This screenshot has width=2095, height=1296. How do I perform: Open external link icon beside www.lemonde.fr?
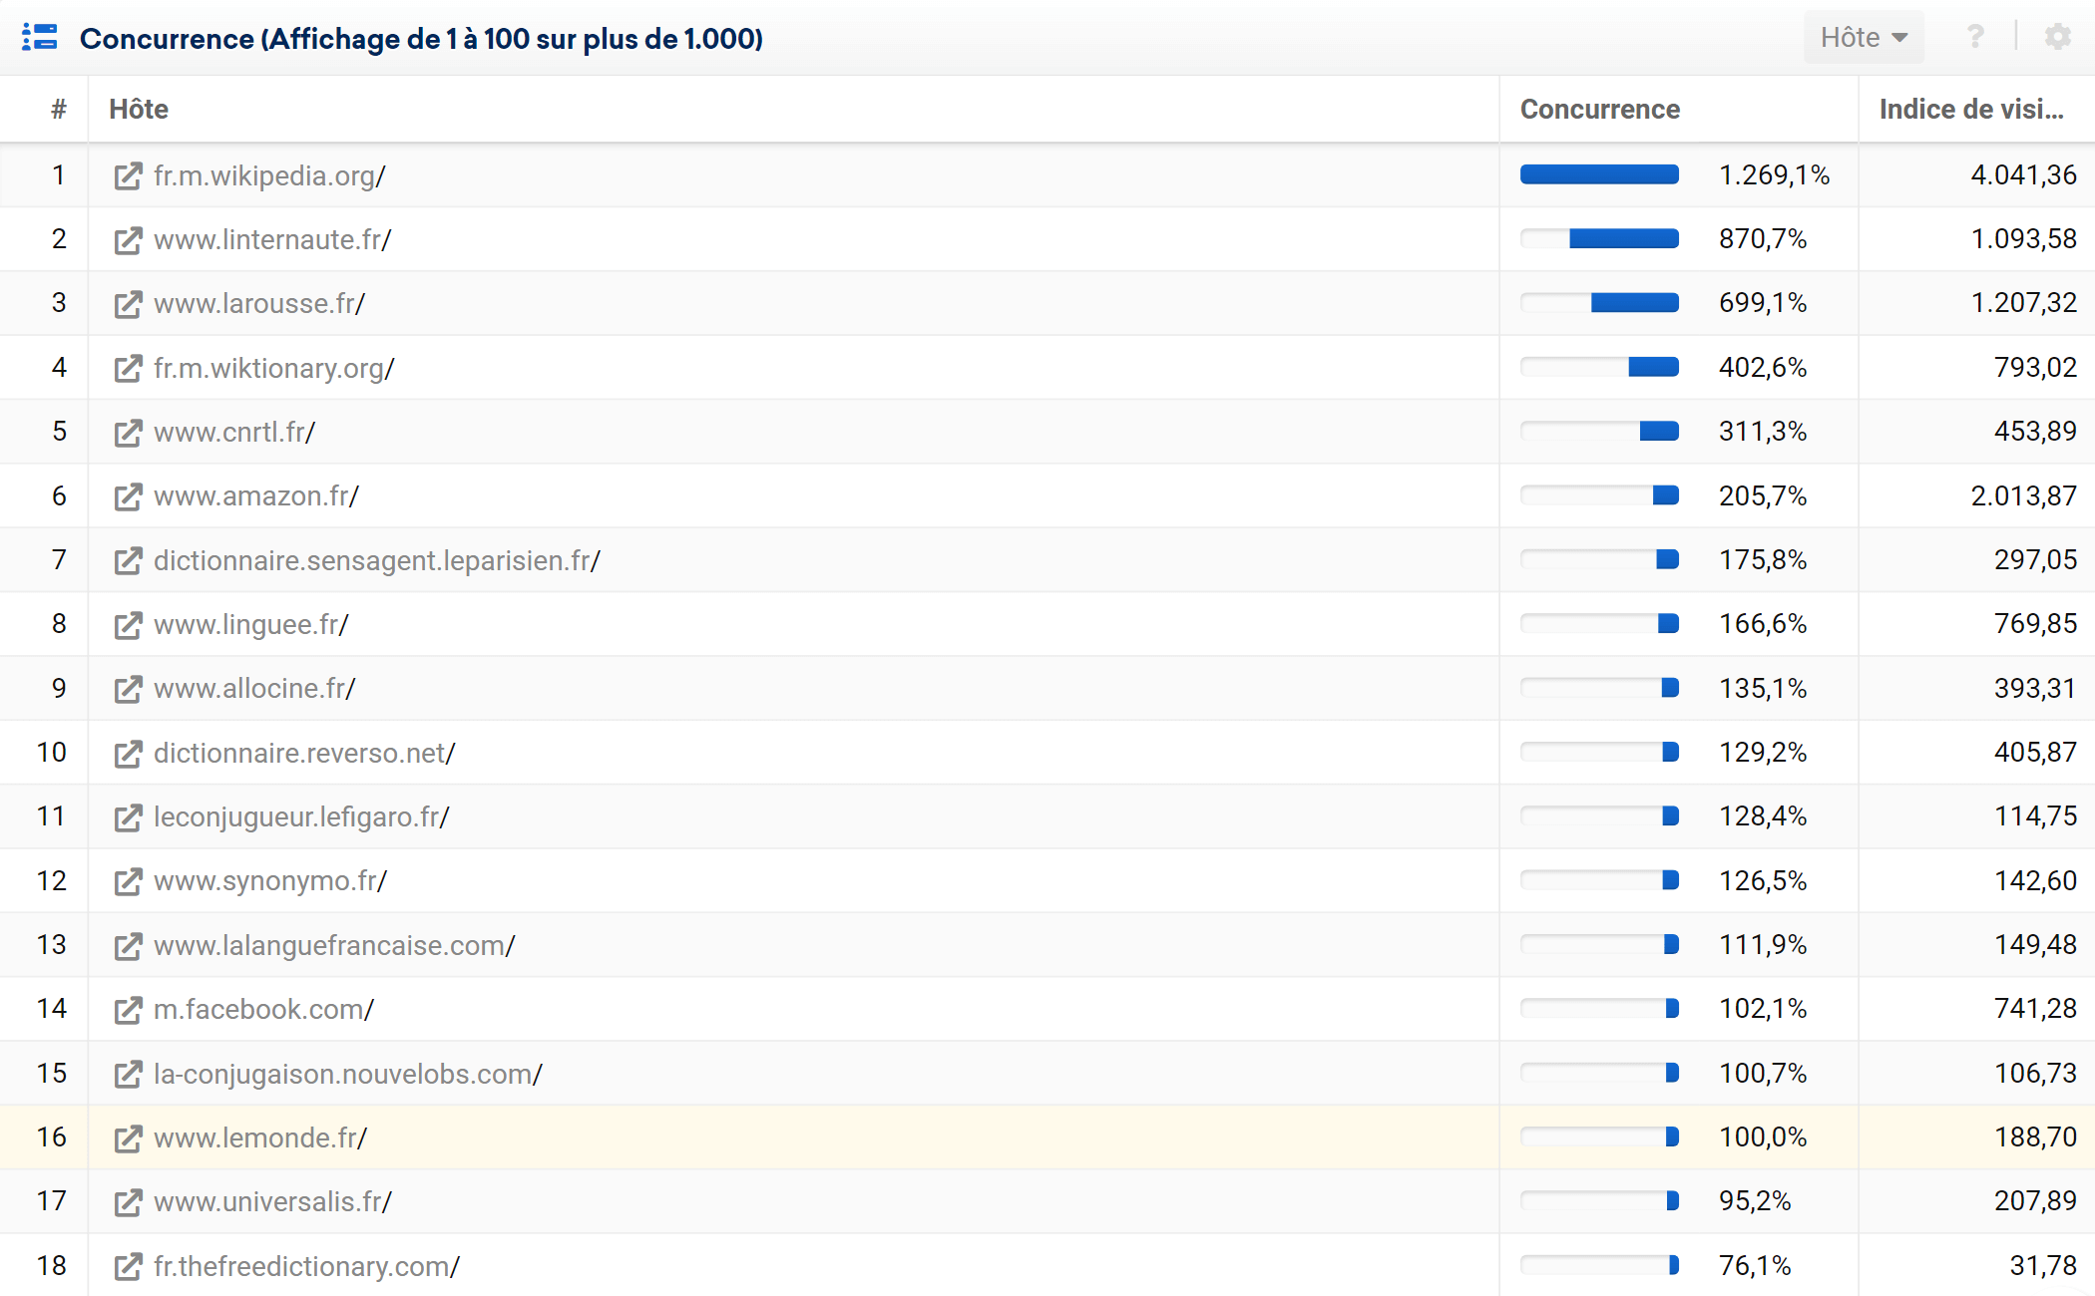tap(128, 1138)
